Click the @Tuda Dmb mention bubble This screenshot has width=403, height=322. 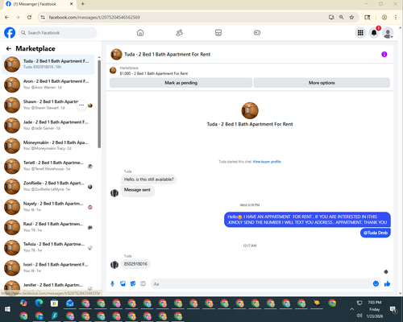pos(376,233)
